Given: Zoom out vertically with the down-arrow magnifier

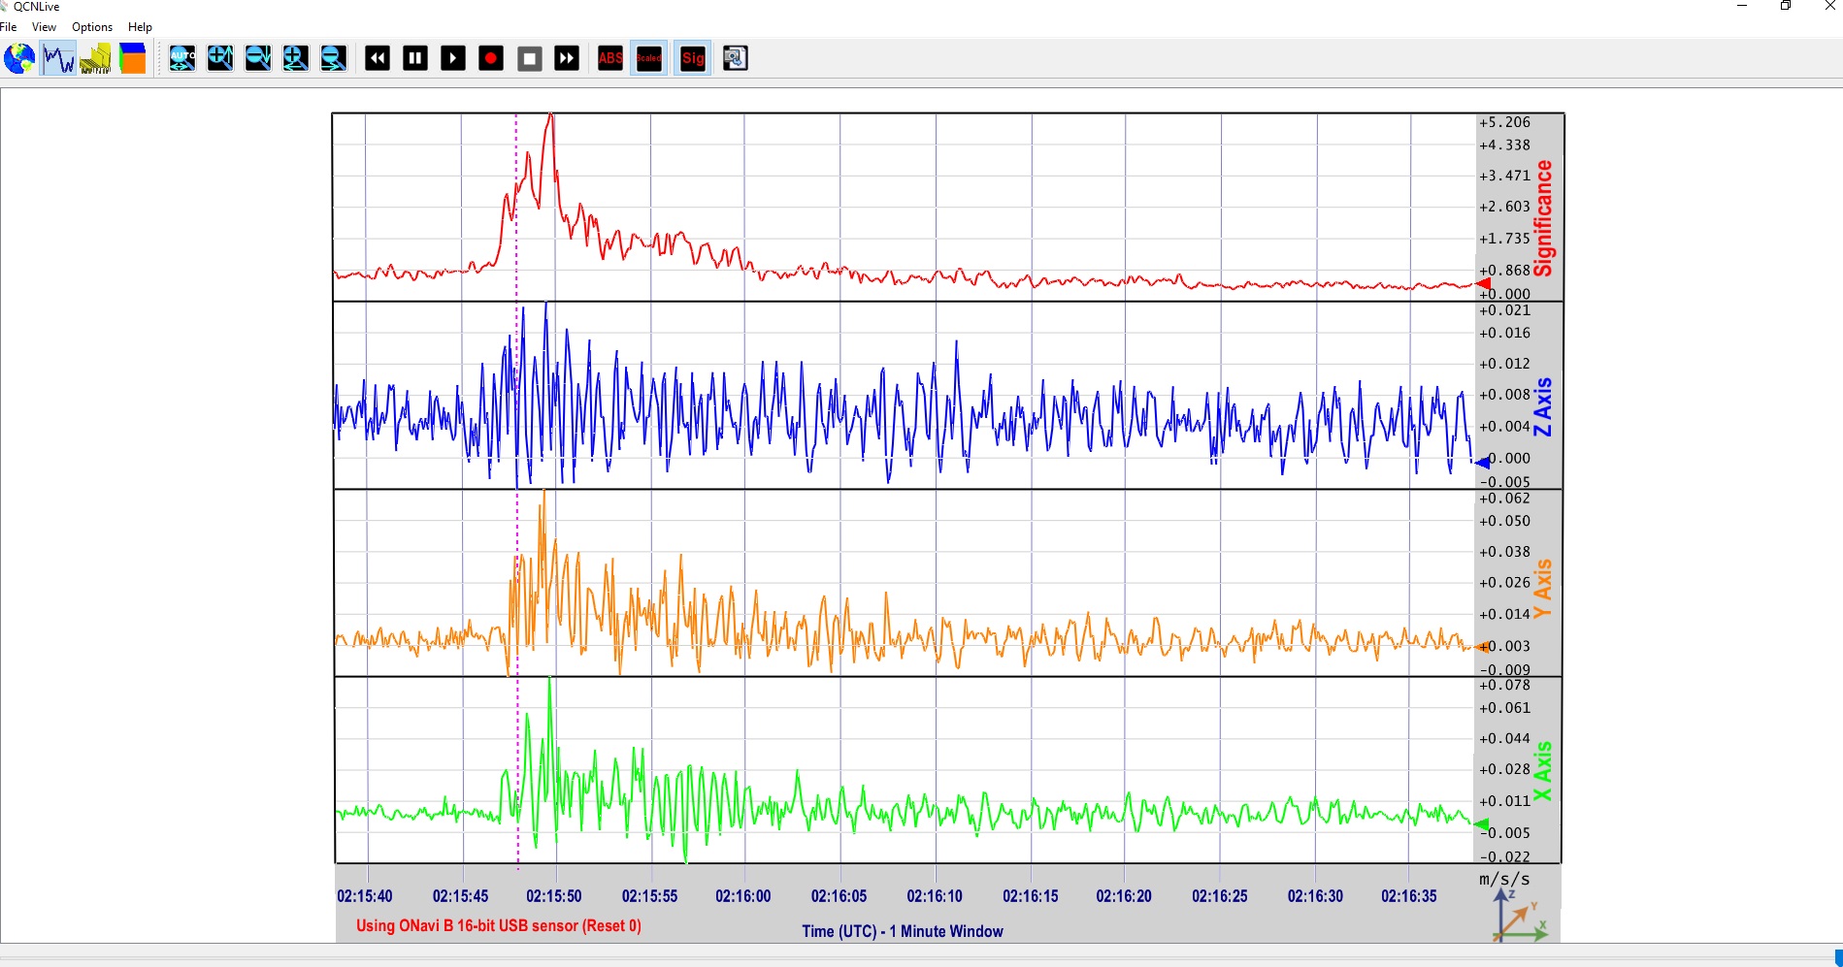Looking at the screenshot, I should 258,58.
